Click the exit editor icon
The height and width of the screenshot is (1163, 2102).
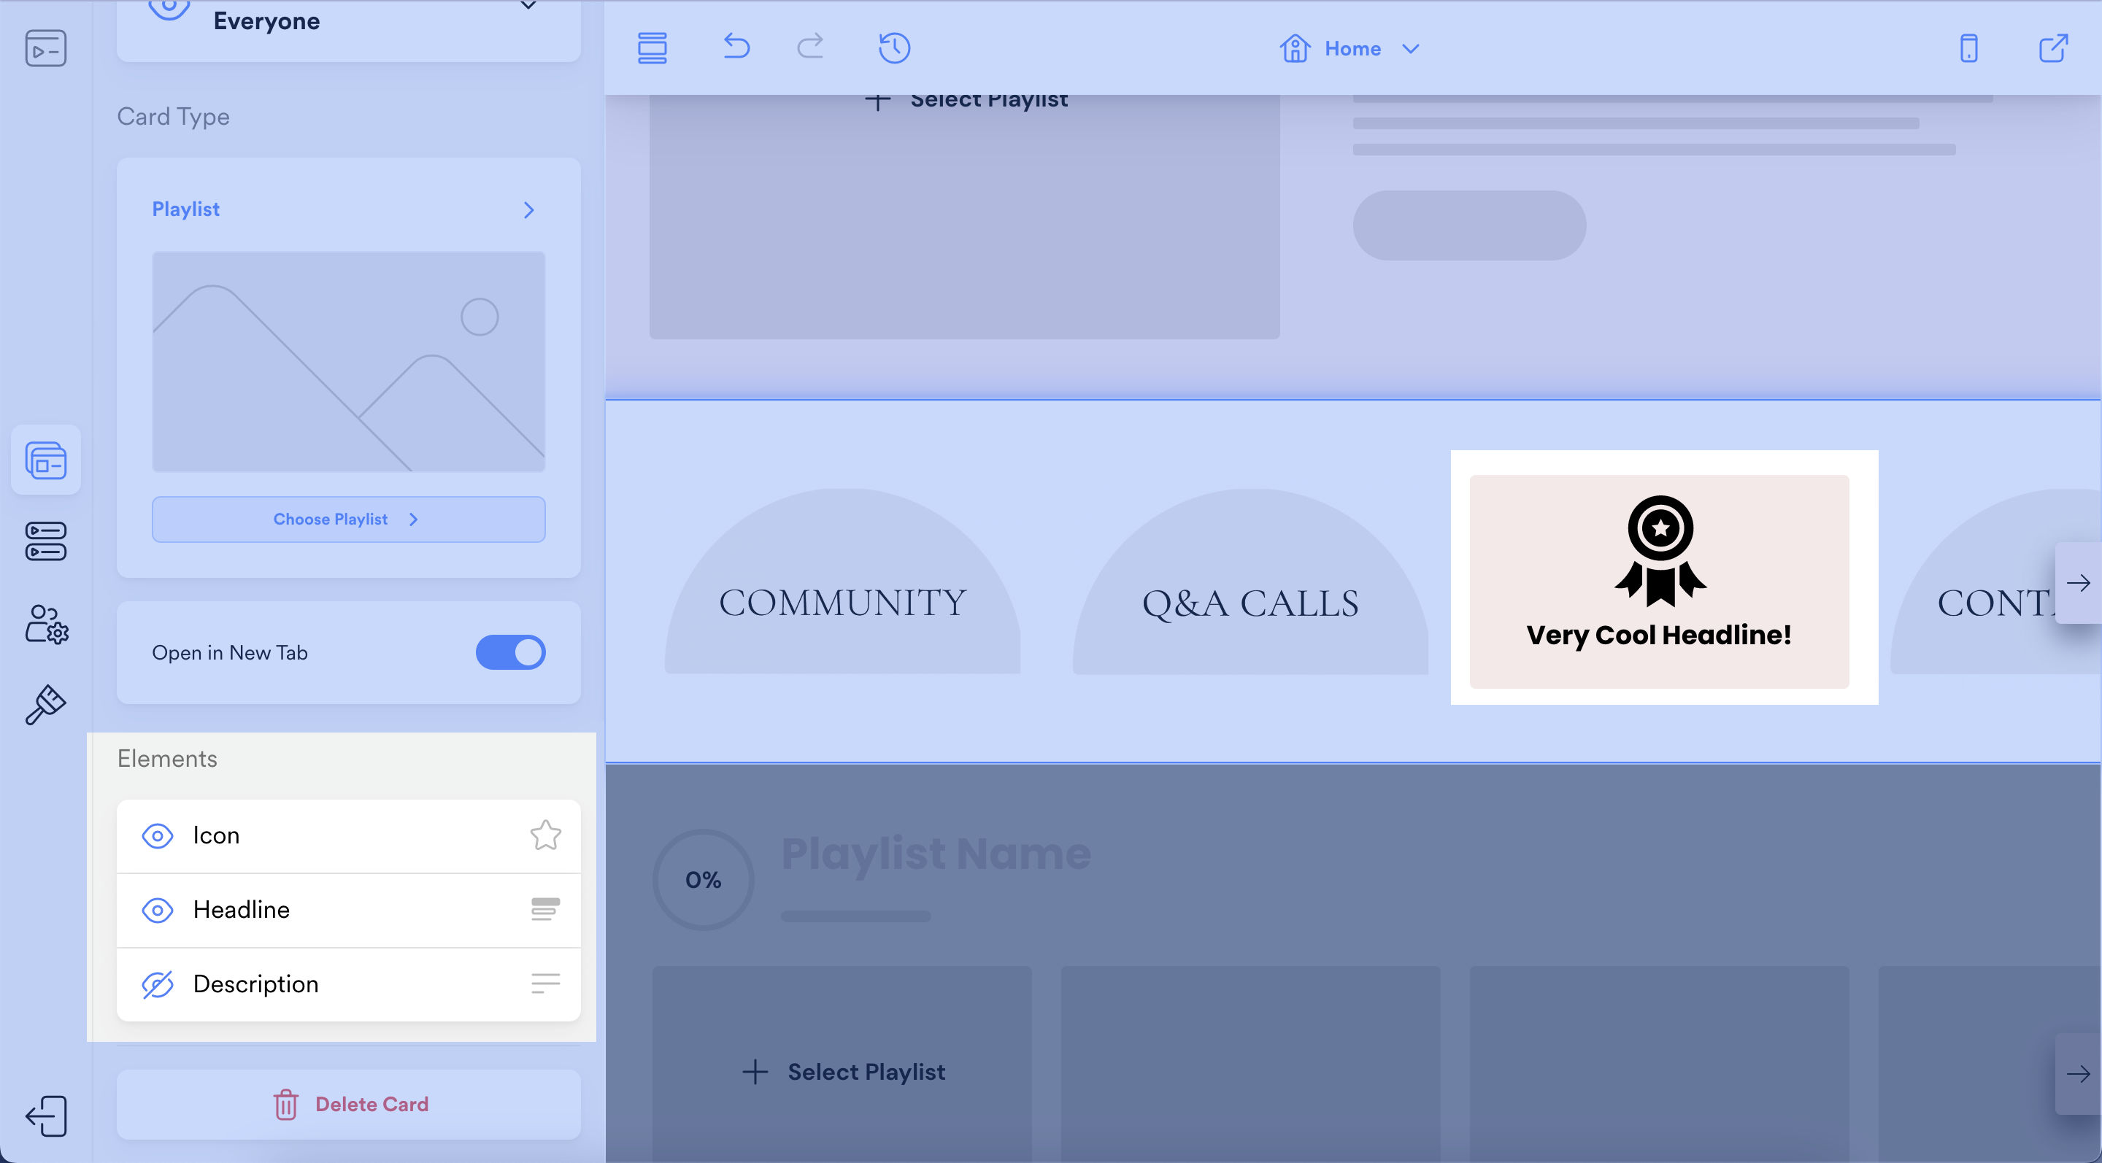pyautogui.click(x=46, y=1115)
